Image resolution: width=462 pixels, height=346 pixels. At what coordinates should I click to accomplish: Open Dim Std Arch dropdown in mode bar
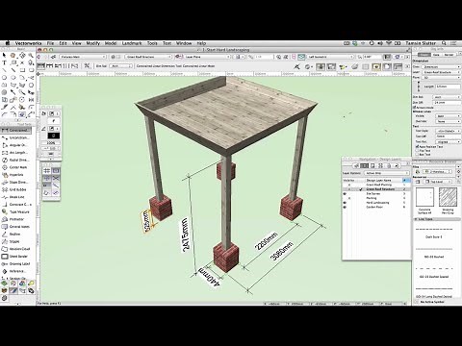tap(120, 66)
